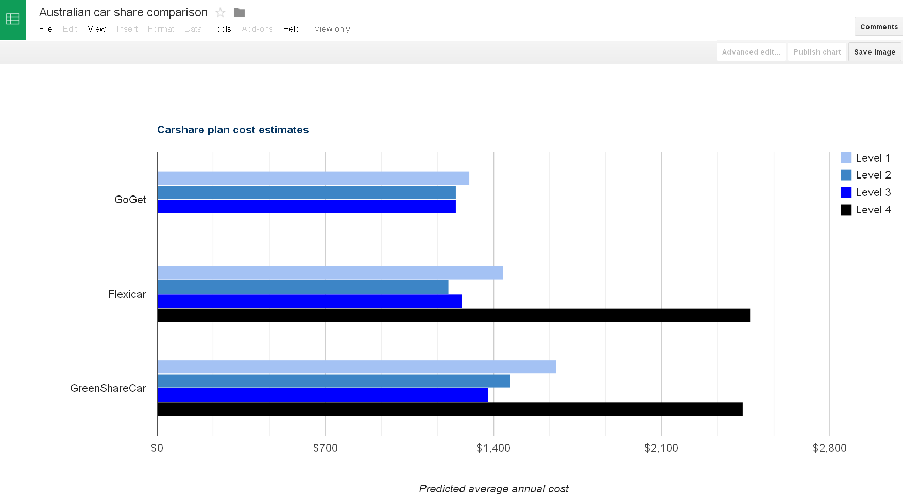Click the Flexicar axis label

[127, 294]
